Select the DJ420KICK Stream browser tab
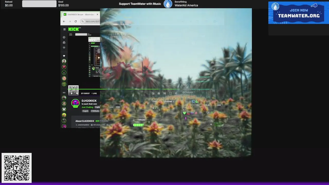 81,14
